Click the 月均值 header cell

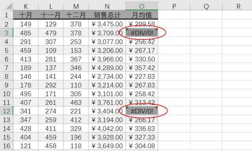coord(142,15)
